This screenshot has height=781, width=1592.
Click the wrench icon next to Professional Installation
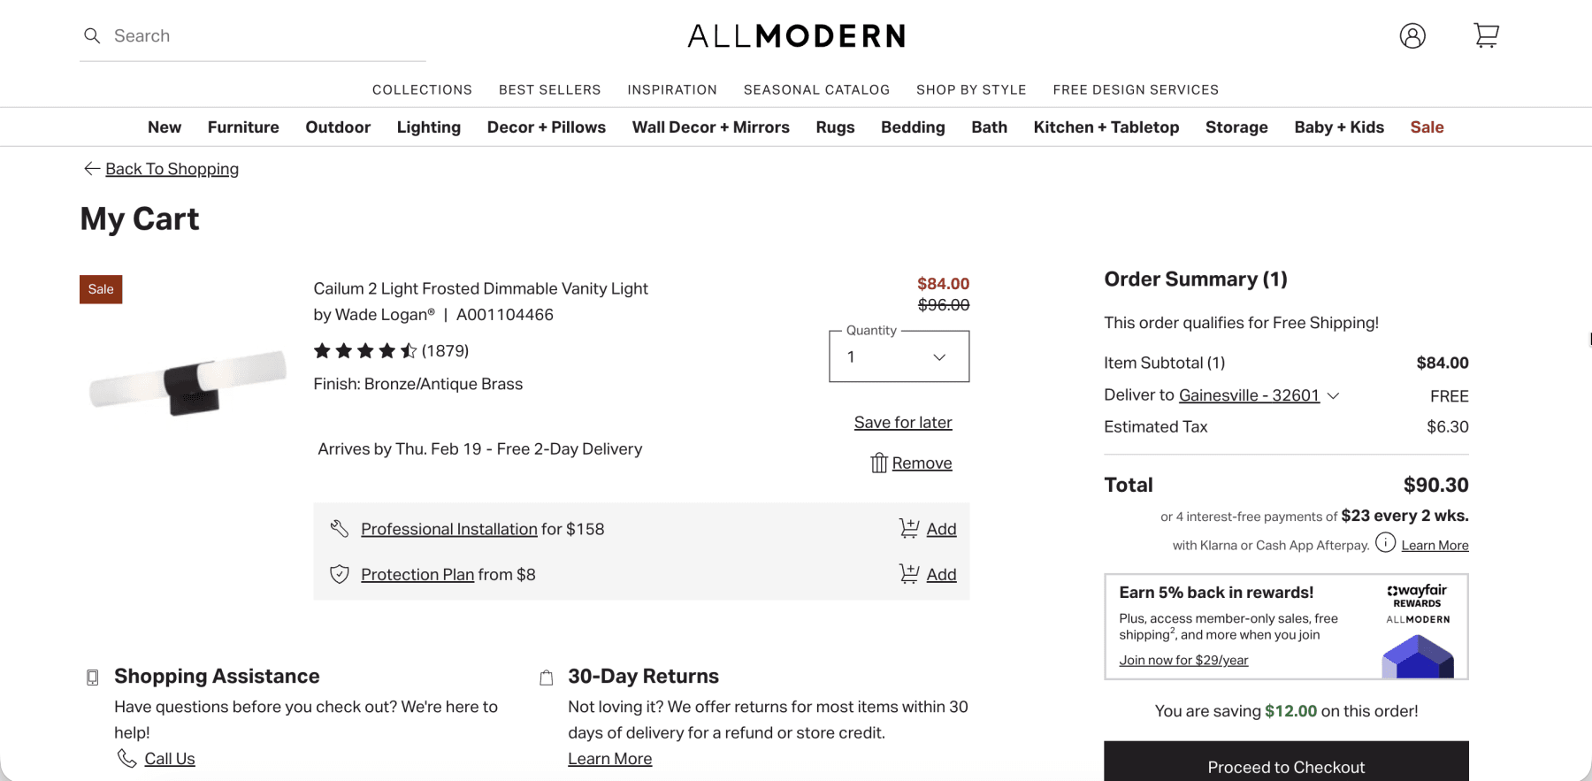point(341,528)
